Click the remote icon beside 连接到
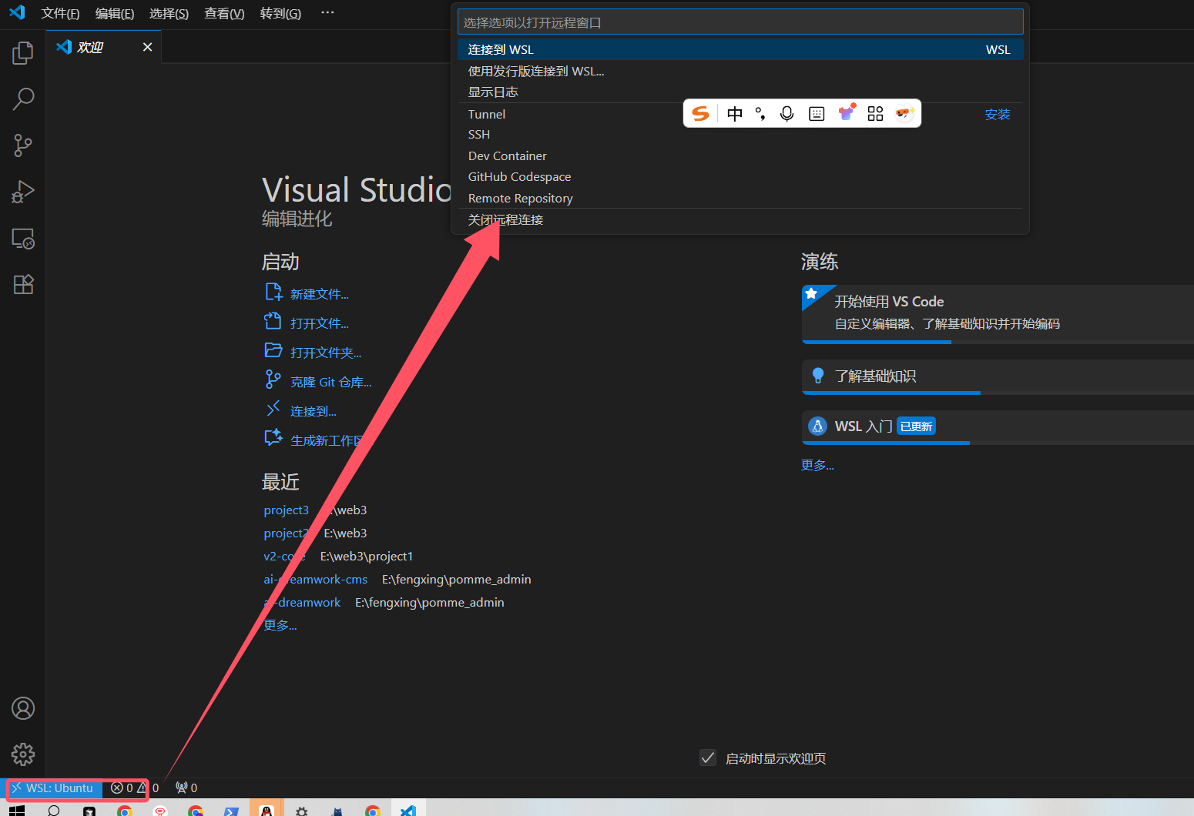Viewport: 1194px width, 816px height. (273, 409)
